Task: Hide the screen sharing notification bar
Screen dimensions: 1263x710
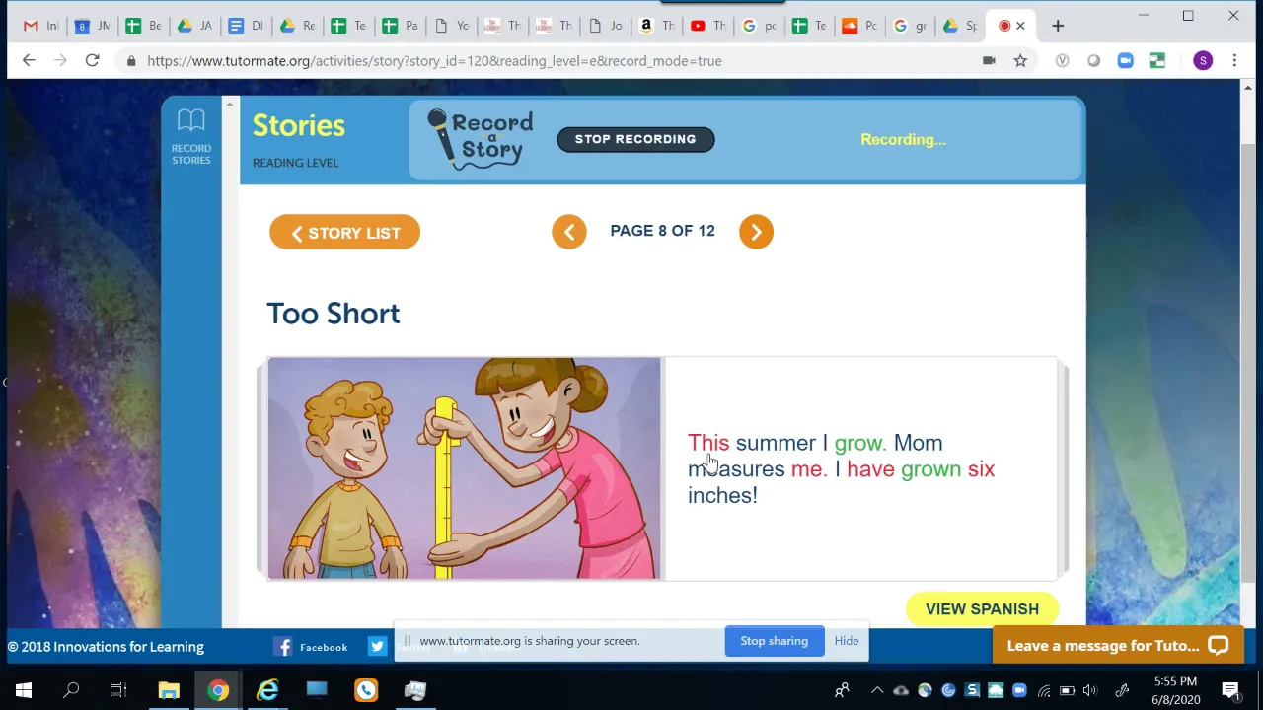Action: (847, 641)
